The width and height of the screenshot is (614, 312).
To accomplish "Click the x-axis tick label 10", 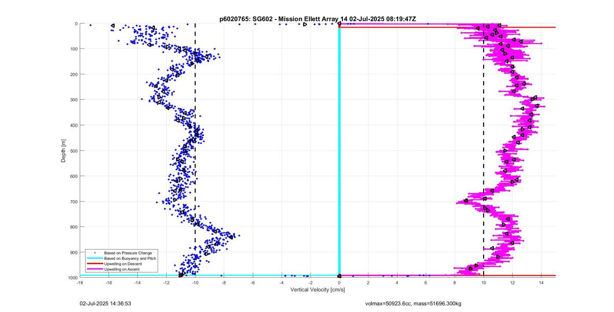I will click(484, 282).
